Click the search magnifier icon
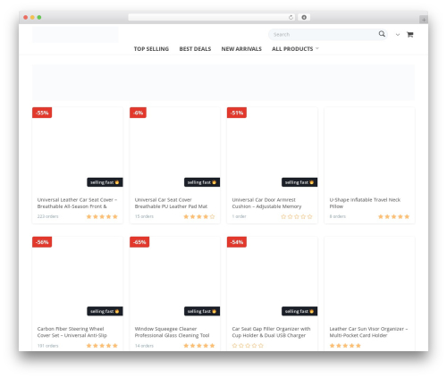Viewport: 447px width, 378px height. click(x=382, y=34)
